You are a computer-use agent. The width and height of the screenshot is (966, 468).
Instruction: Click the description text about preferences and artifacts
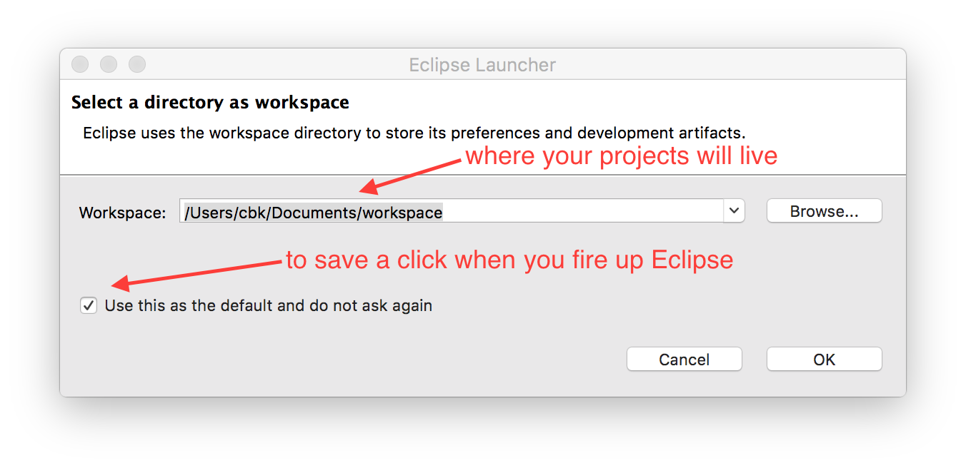tap(414, 133)
